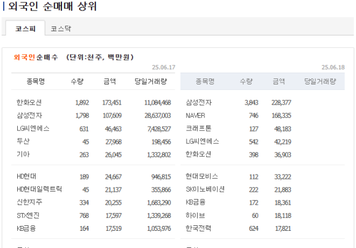Click the 25.06.18 date label
The width and height of the screenshot is (356, 248).
tap(333, 67)
